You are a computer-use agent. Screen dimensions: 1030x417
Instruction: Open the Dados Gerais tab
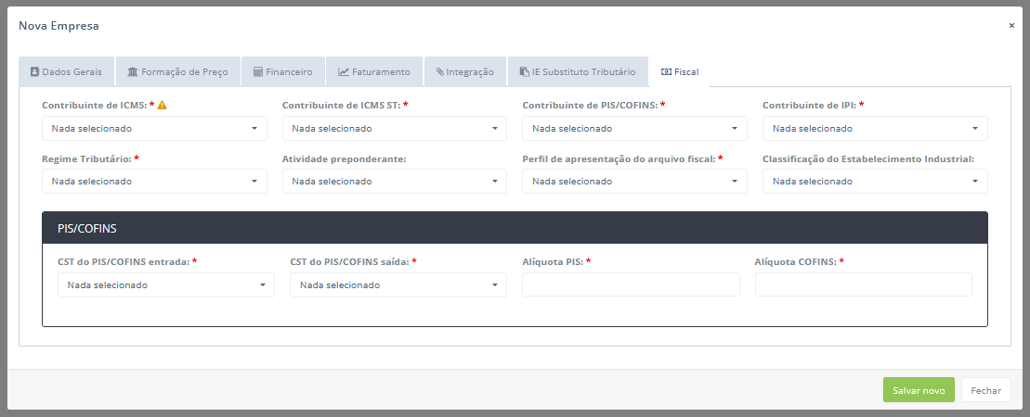click(x=66, y=71)
